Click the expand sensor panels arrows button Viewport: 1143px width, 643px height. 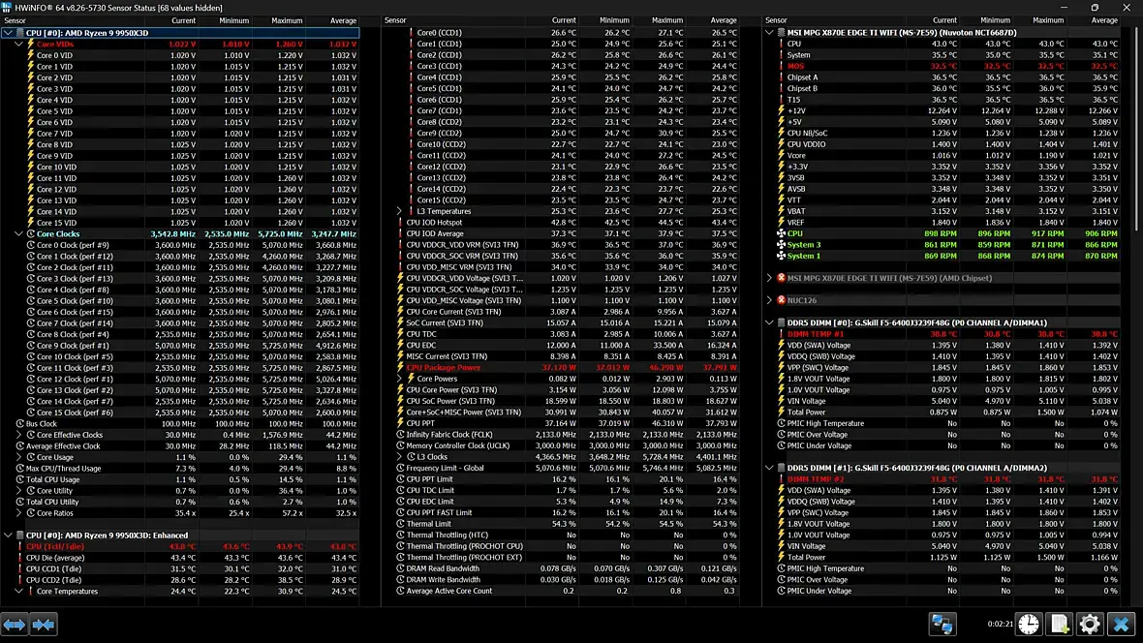(x=15, y=625)
